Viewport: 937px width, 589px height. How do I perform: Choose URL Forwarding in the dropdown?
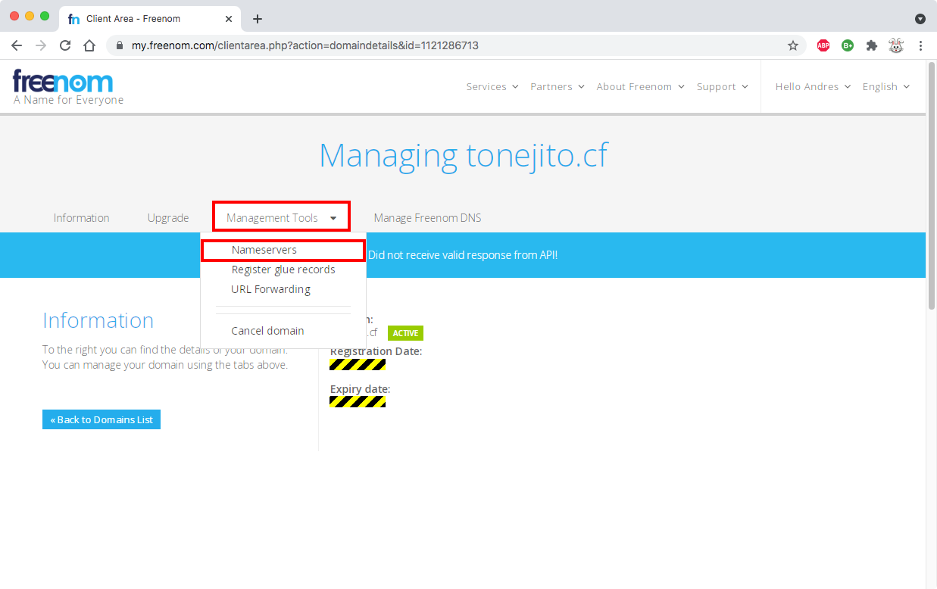pyautogui.click(x=270, y=289)
